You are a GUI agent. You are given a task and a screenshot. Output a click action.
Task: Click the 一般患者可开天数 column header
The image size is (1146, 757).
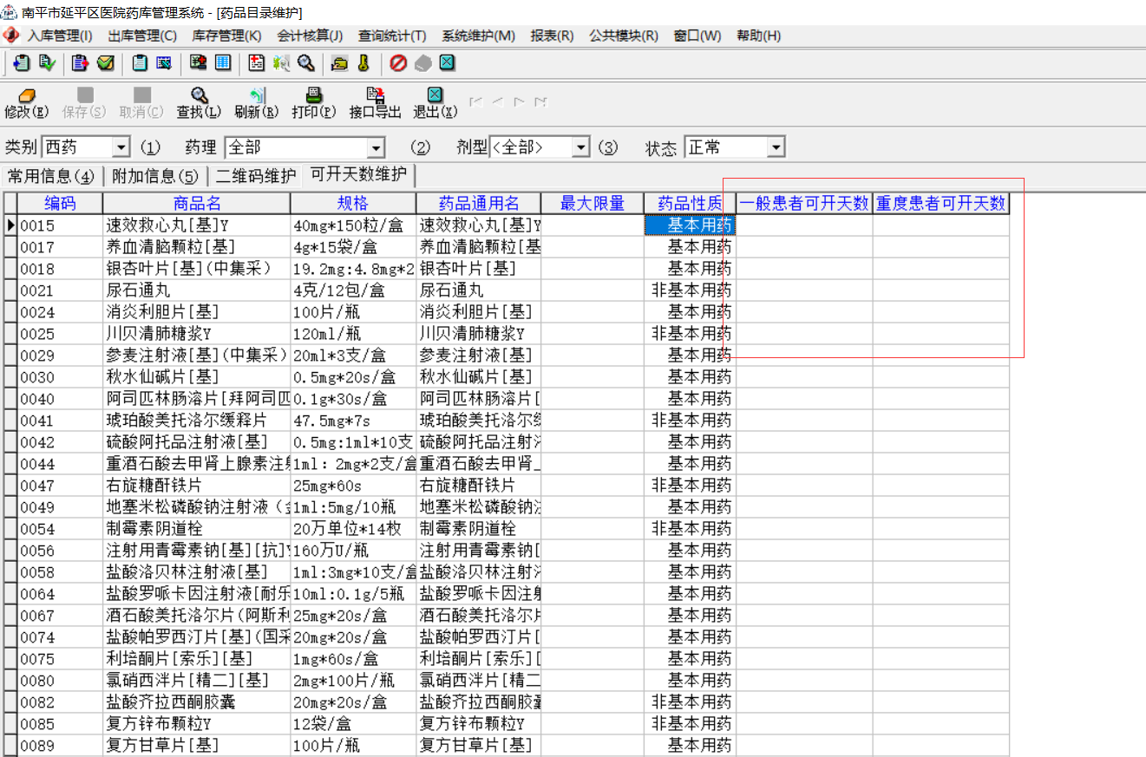click(x=804, y=203)
